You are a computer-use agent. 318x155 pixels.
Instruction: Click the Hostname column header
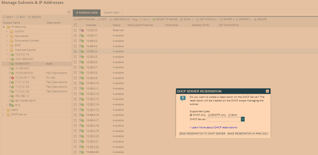pyautogui.click(x=172, y=25)
